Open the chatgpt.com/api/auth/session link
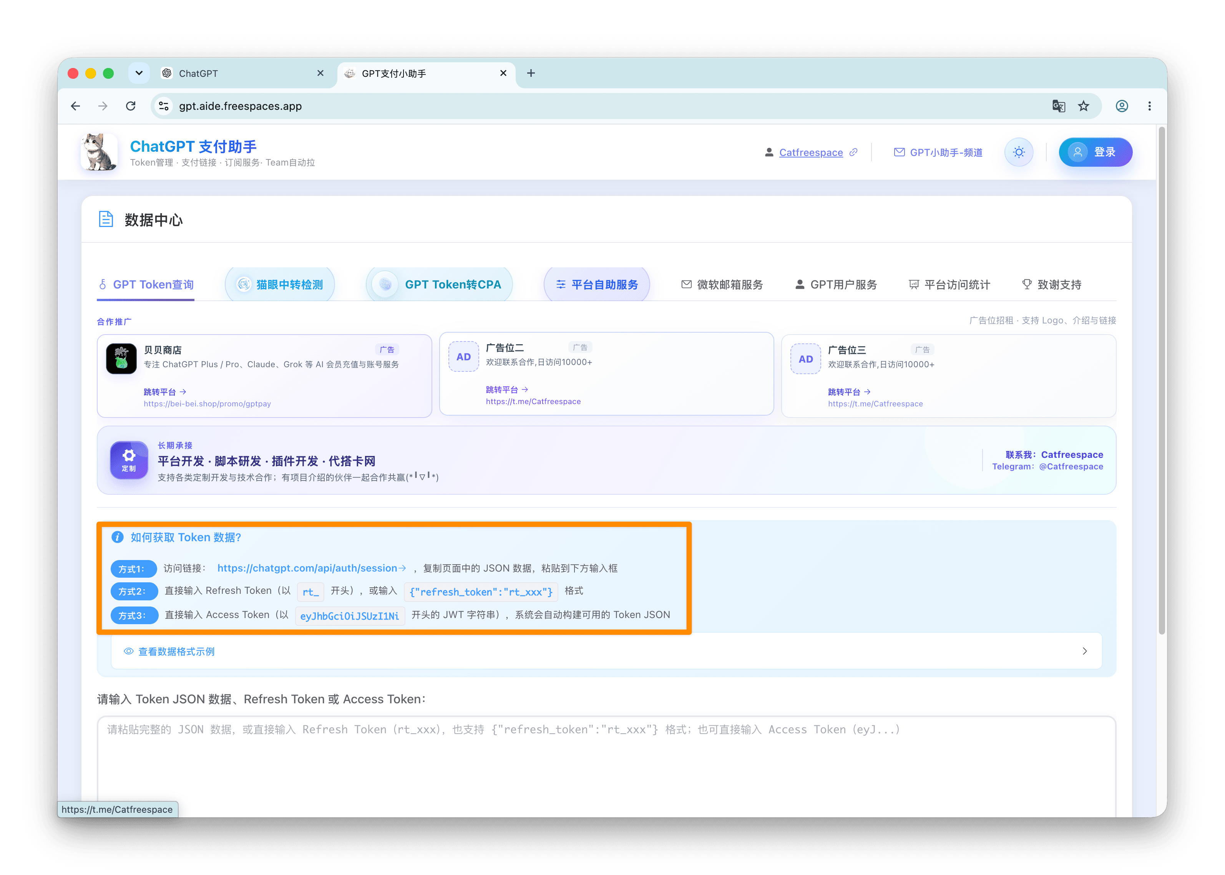Image resolution: width=1225 pixels, height=875 pixels. tap(312, 568)
